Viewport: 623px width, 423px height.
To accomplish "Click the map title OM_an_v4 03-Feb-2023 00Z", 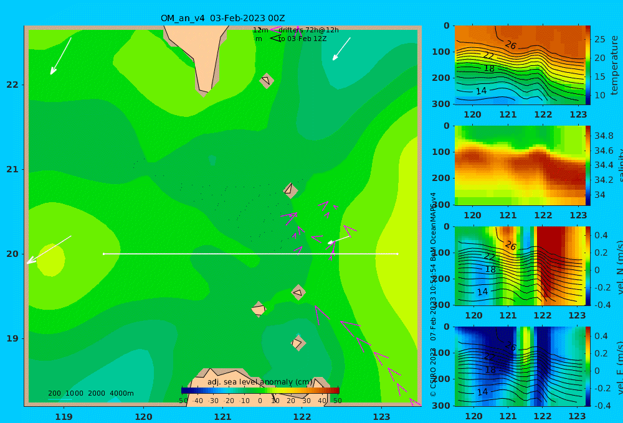I will pyautogui.click(x=222, y=18).
